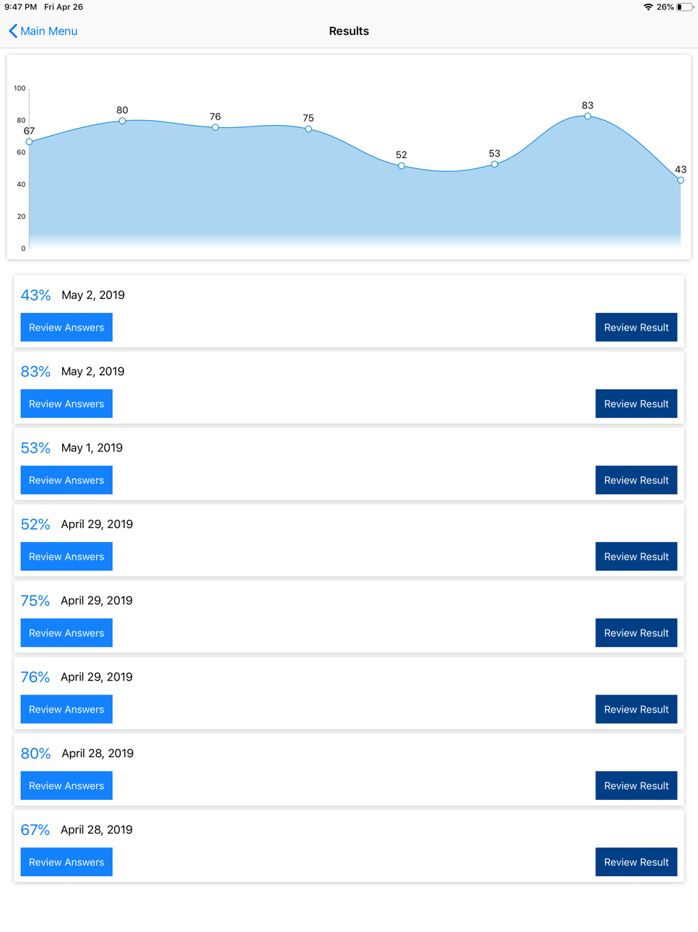Review answers for the 53% May 1 test
The image size is (698, 932).
coord(66,480)
